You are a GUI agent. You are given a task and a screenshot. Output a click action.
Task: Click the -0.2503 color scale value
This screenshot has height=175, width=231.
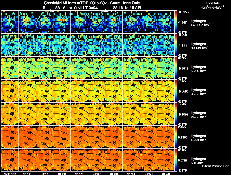183,35
